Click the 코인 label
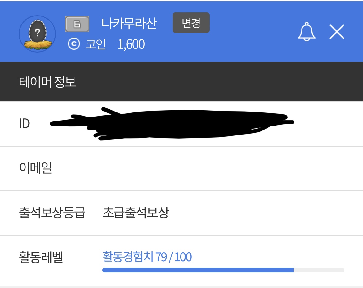The width and height of the screenshot is (363, 288). click(96, 44)
